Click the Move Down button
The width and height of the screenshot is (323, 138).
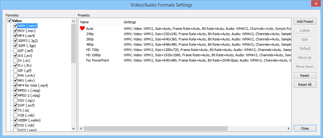[x=305, y=67]
